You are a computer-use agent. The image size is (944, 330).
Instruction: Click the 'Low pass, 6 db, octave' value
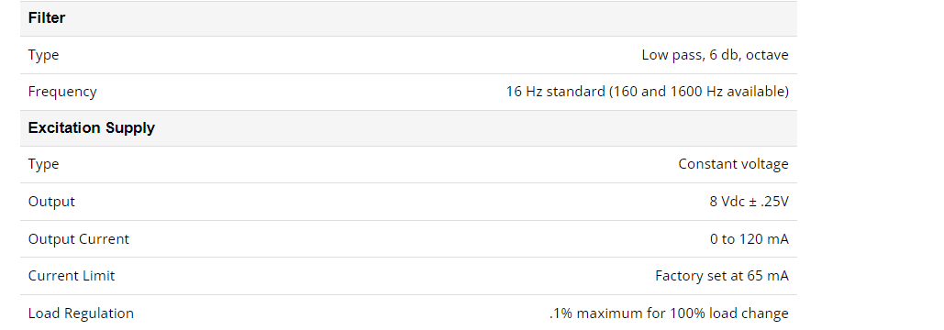[716, 55]
